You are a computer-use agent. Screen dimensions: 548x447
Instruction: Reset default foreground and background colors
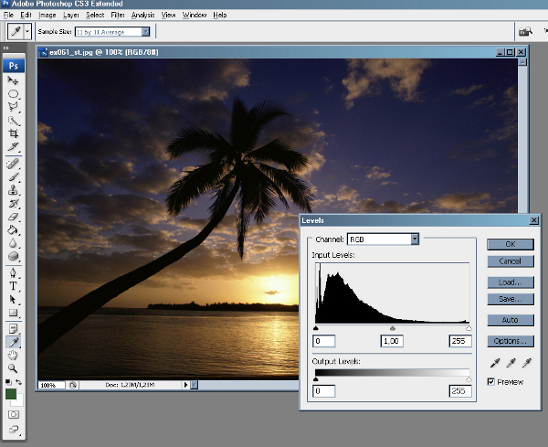tap(8, 382)
